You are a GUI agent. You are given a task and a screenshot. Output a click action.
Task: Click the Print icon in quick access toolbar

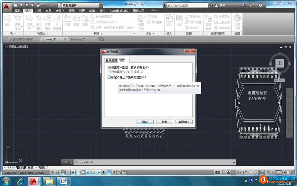38,5
